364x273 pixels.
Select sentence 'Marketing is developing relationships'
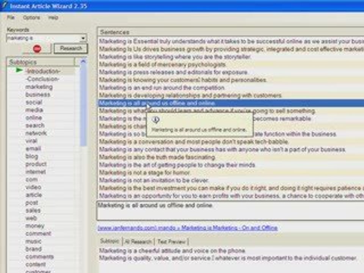point(231,95)
